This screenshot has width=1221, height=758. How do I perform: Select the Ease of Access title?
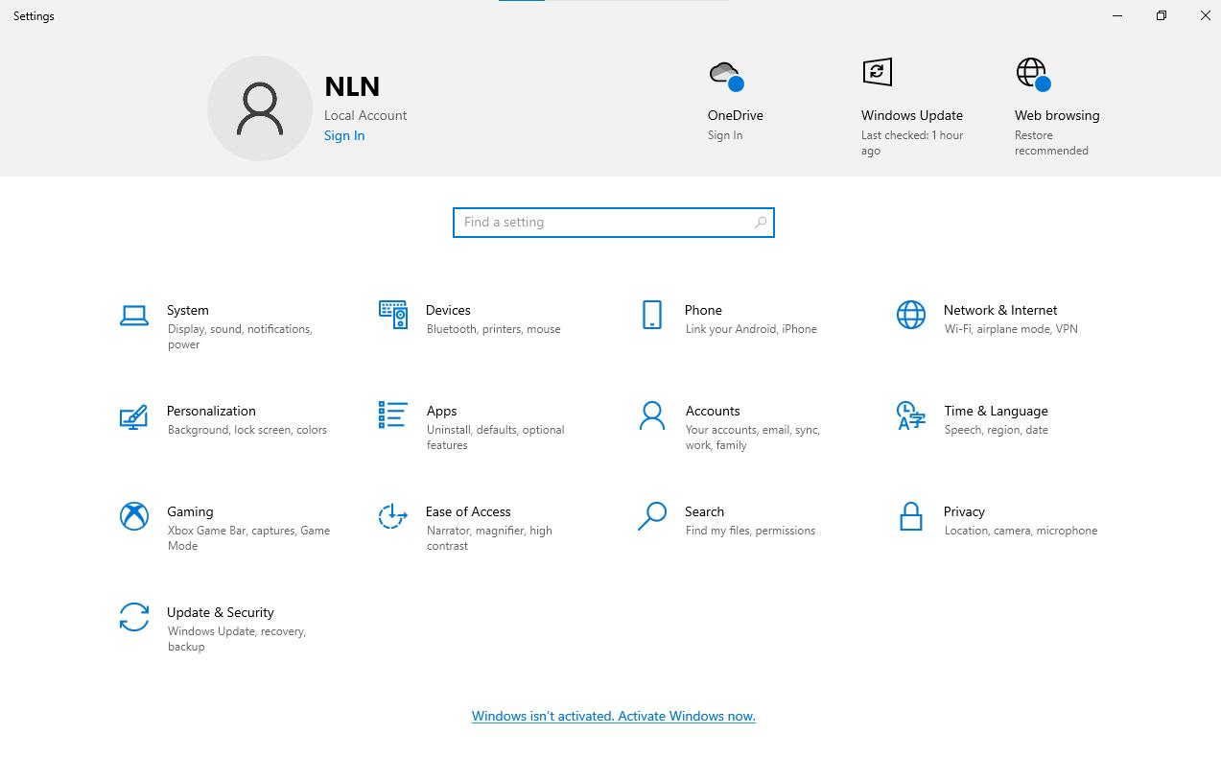468,511
